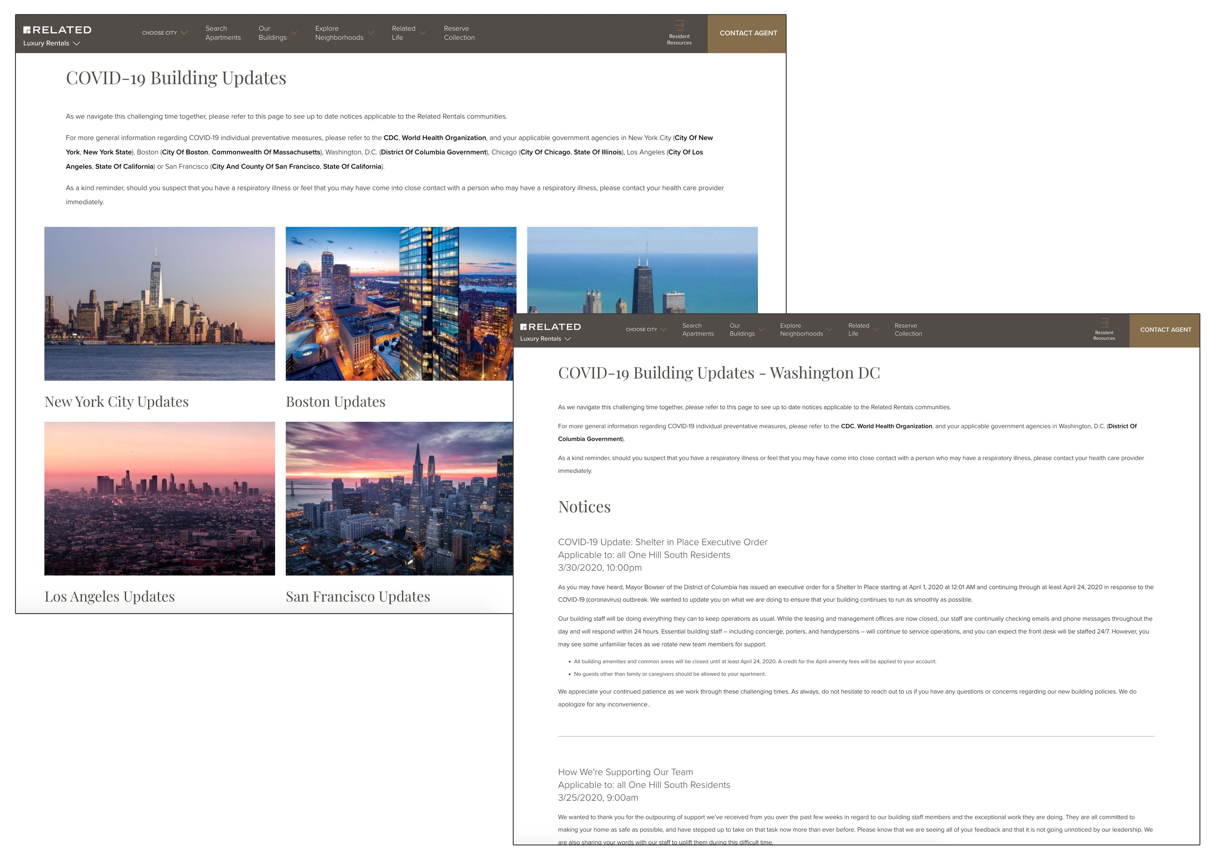Click COVID-19 Update: Shelter in Place Executive Order
This screenshot has height=865, width=1223.
point(663,542)
